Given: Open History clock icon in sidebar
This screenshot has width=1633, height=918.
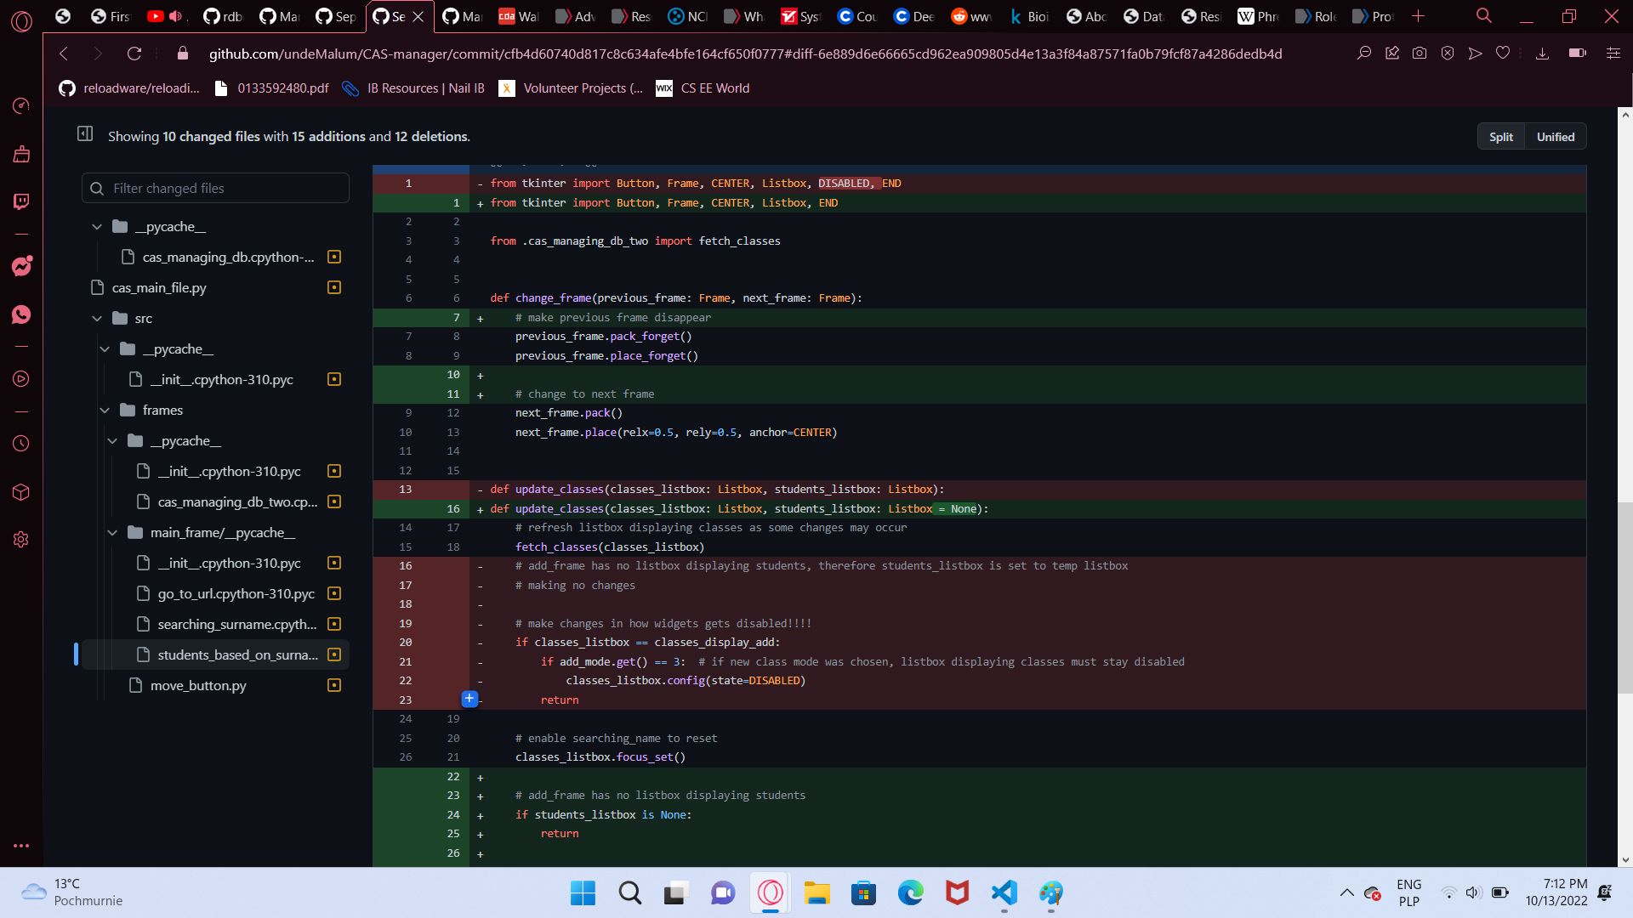Looking at the screenshot, I should (x=21, y=444).
